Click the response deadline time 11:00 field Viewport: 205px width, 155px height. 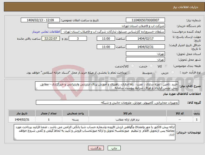pyautogui.click(x=106, y=38)
